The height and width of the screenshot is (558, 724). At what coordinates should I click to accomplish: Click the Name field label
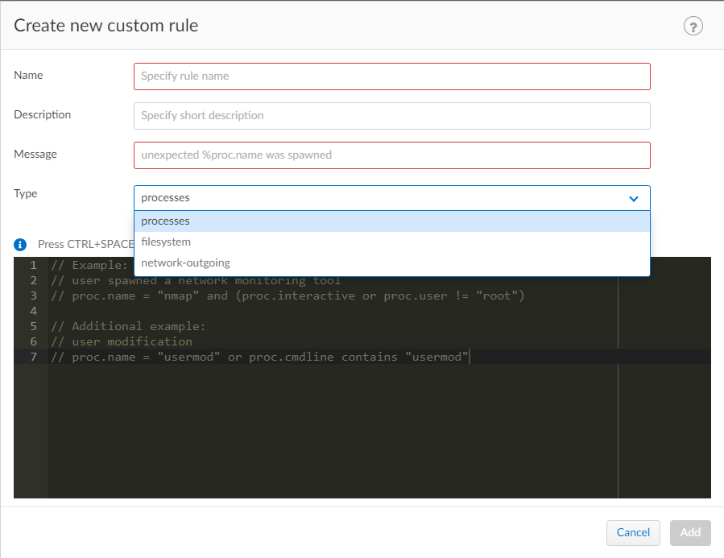28,75
